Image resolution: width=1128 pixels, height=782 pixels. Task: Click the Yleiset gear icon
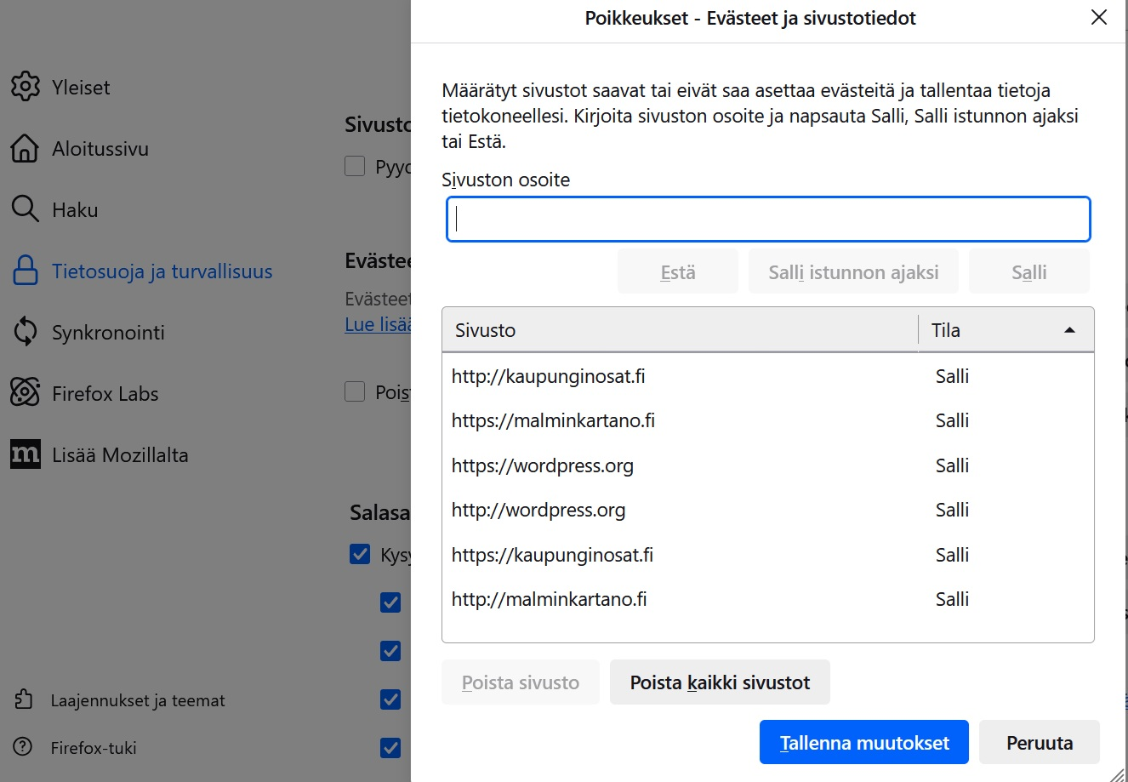(x=26, y=87)
